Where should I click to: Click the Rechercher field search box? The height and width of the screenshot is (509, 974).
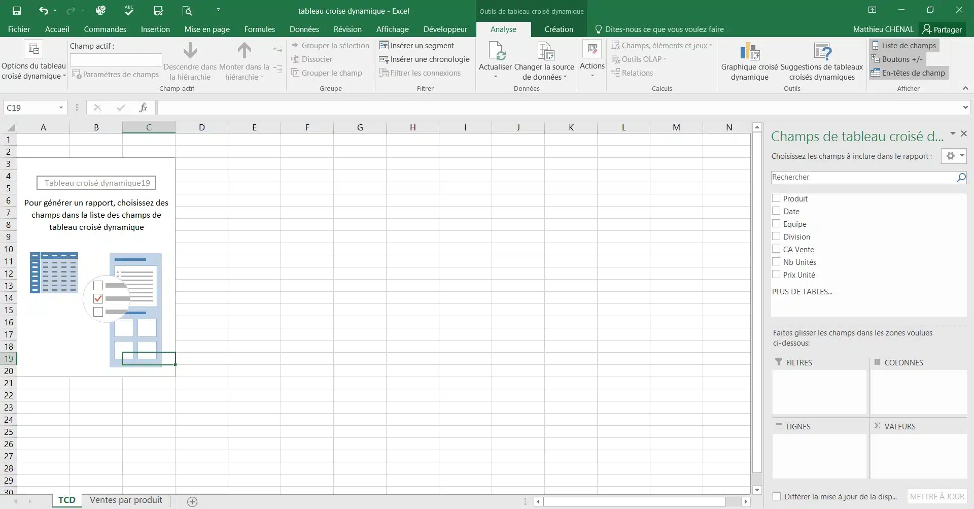(862, 177)
